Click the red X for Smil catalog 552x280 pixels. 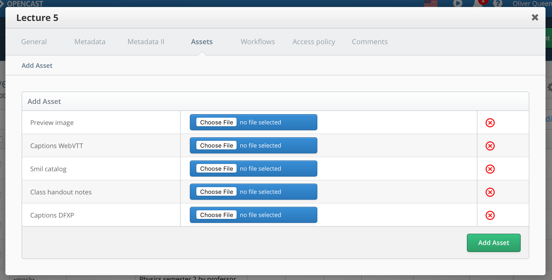[x=490, y=169]
